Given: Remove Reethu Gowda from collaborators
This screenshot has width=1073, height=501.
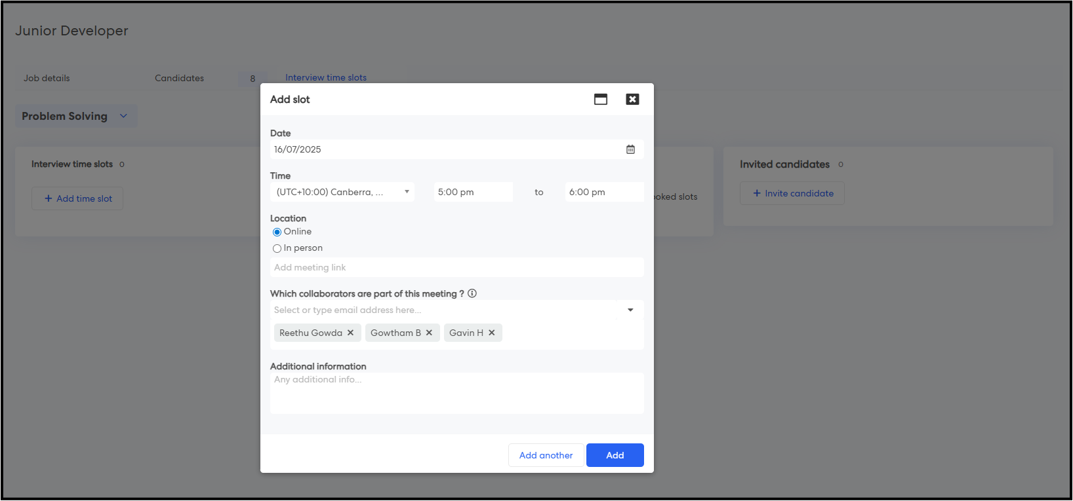Looking at the screenshot, I should pyautogui.click(x=351, y=333).
